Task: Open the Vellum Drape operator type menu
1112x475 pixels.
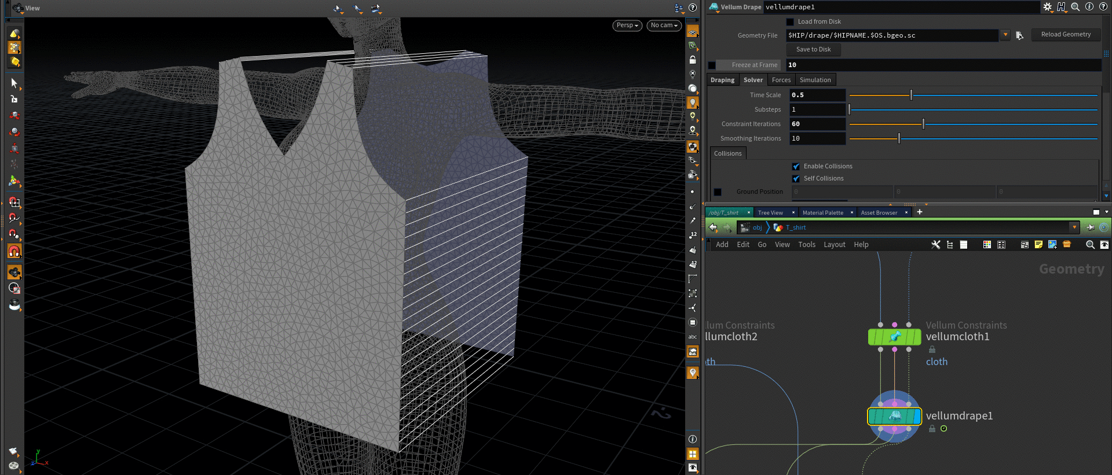Action: 714,7
